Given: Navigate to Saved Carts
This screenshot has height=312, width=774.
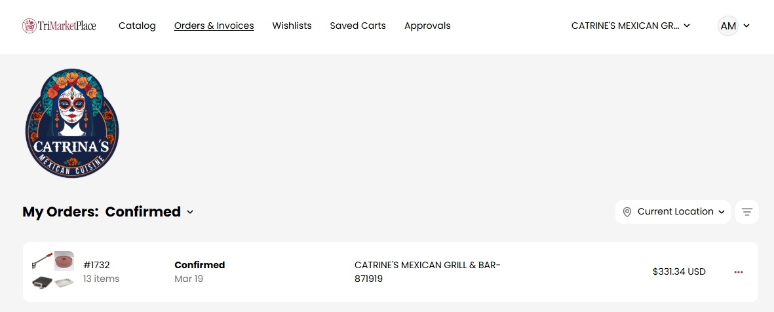Looking at the screenshot, I should click(x=358, y=26).
